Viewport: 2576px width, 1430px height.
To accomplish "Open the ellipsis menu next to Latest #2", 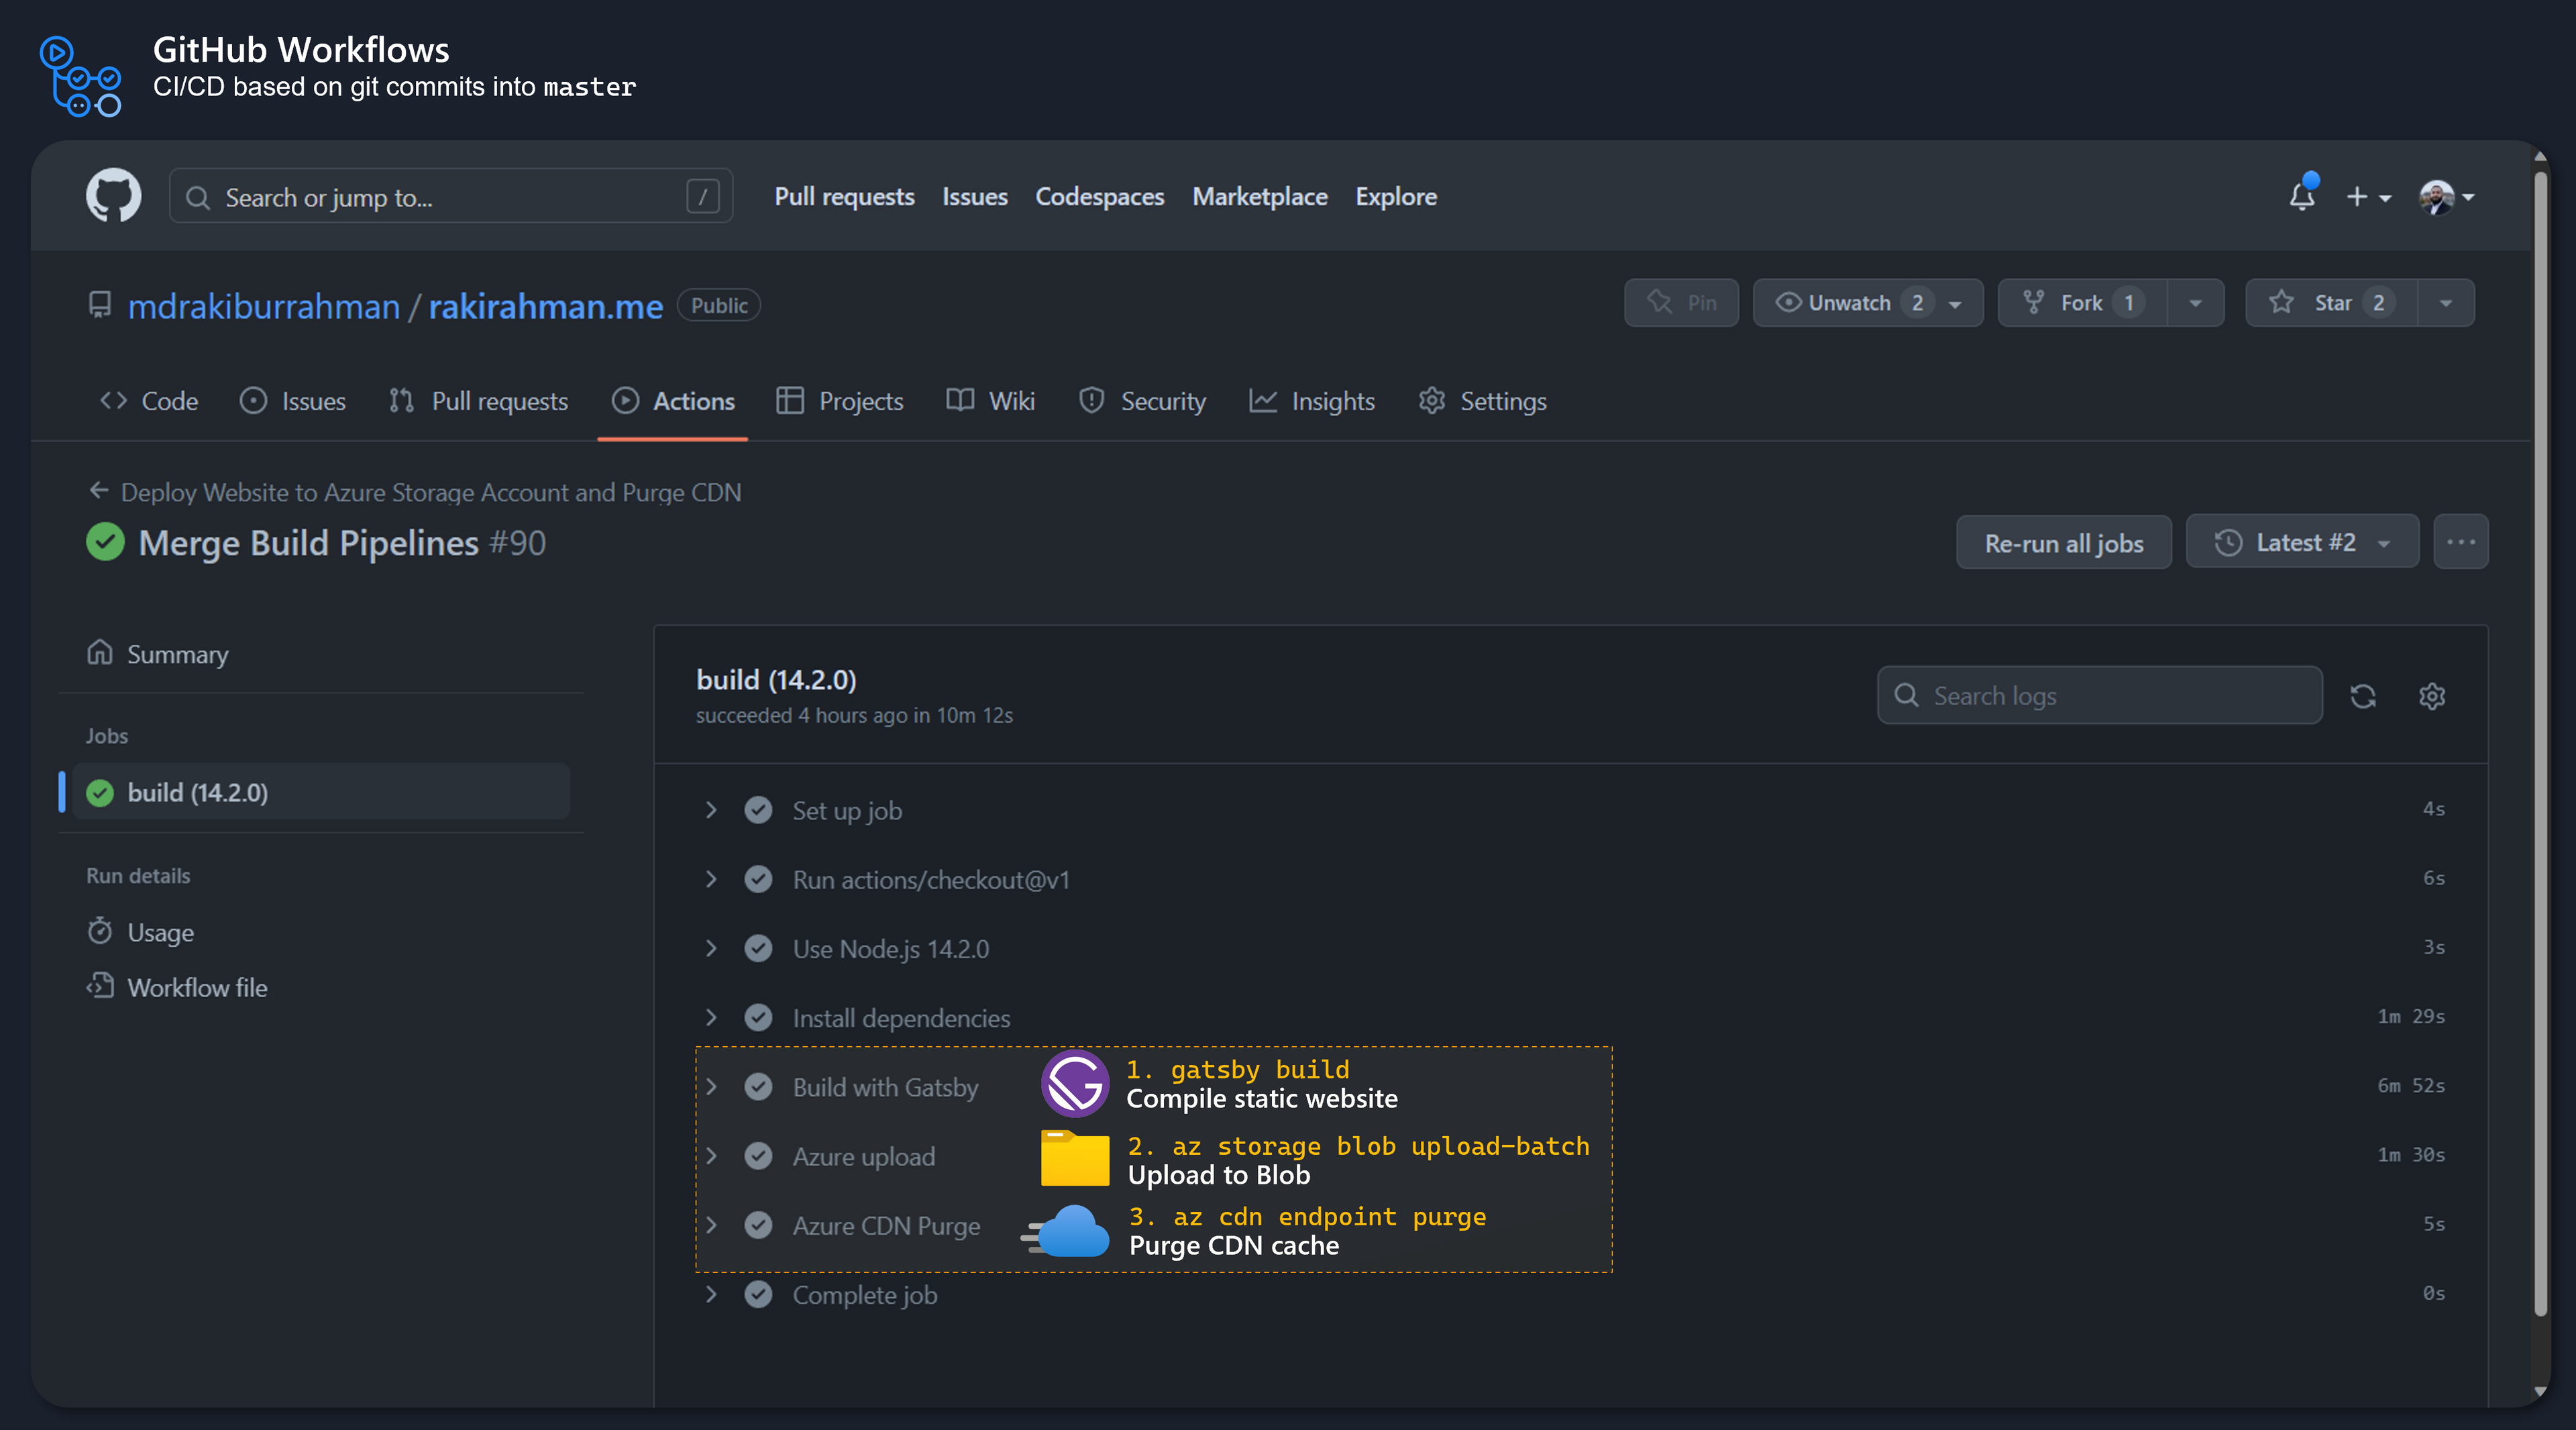I will pyautogui.click(x=2461, y=541).
